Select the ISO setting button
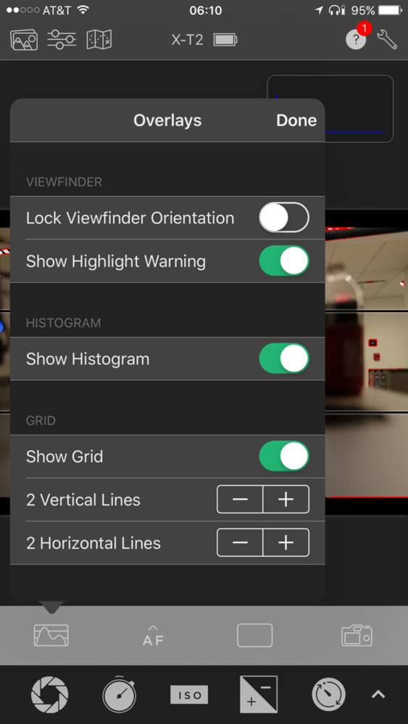Viewport: 408px width, 724px height. click(x=189, y=694)
